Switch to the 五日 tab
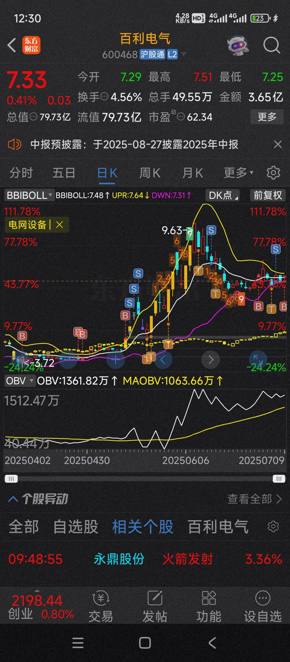The height and width of the screenshot is (662, 290). [x=64, y=173]
